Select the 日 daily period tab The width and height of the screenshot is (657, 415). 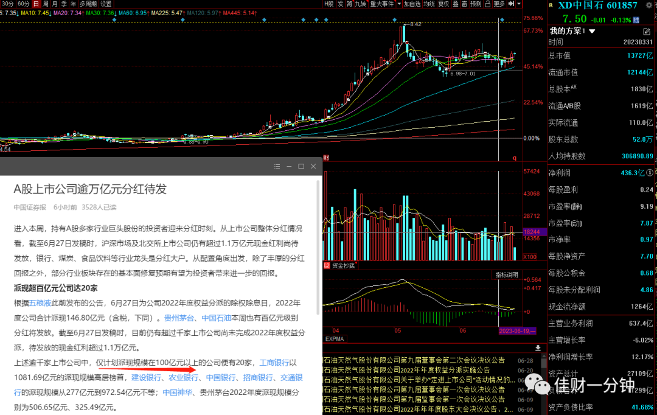tap(36, 4)
